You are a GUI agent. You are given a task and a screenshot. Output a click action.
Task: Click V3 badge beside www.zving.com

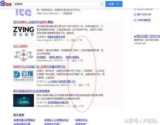pos(67,40)
